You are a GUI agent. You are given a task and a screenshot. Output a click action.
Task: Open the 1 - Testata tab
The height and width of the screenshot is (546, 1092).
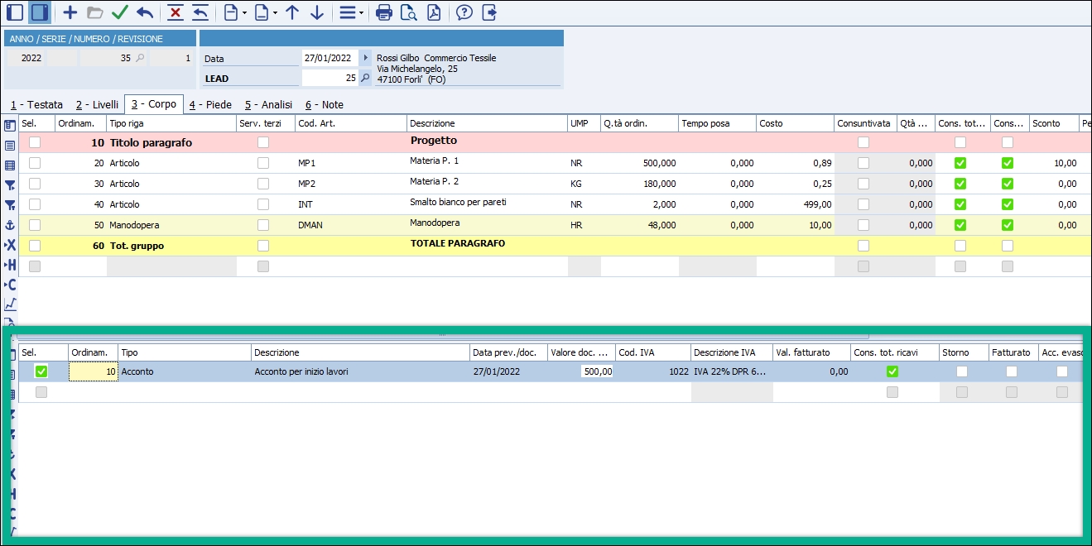point(36,105)
